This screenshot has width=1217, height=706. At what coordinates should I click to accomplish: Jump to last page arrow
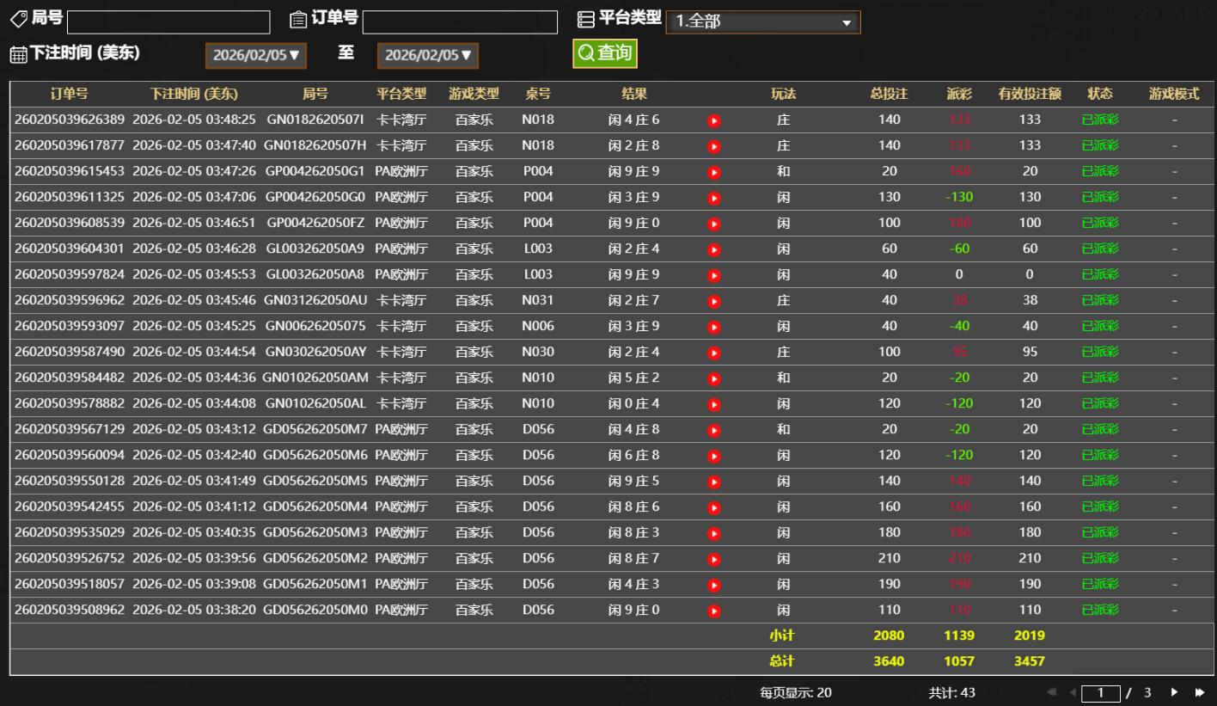pyautogui.click(x=1200, y=692)
